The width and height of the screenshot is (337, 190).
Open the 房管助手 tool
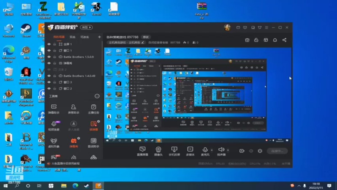pos(73,109)
